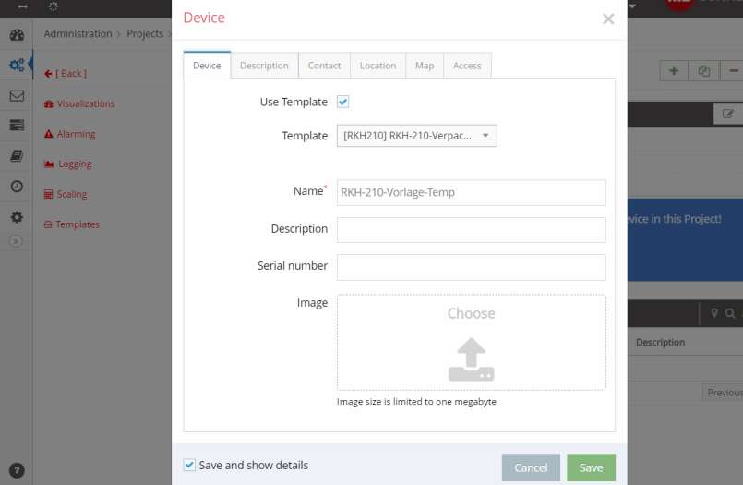This screenshot has width=743, height=485.
Task: Open the dashboard gauge icon in sidebar
Action: pos(16,35)
